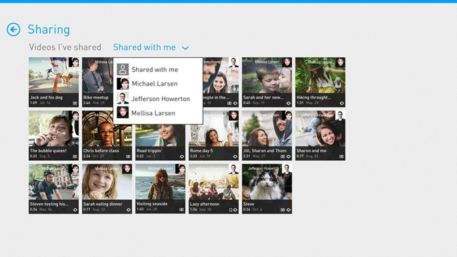Click the cloud icon on Lazy afternoon card
Screen dimensions: 457x257
(235, 210)
